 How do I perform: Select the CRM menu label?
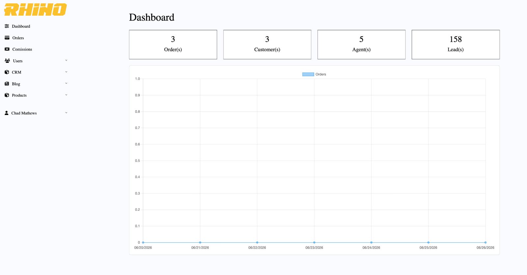16,72
